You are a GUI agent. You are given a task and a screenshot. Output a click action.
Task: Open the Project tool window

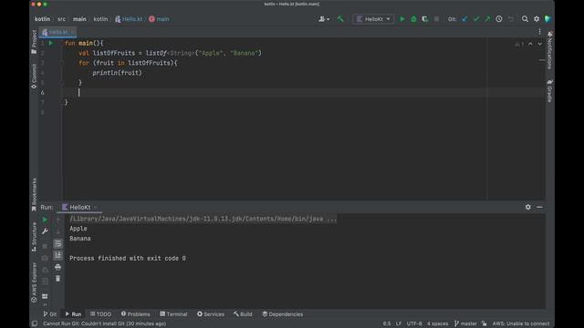pyautogui.click(x=34, y=42)
